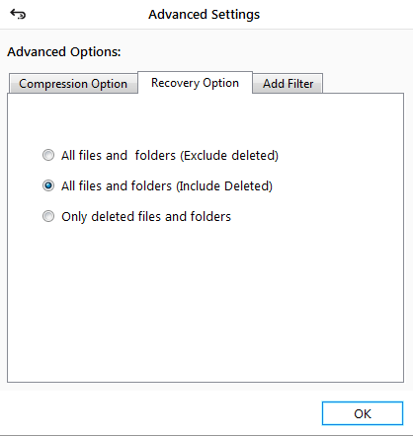View filter settings in Add Filter

[x=288, y=84]
